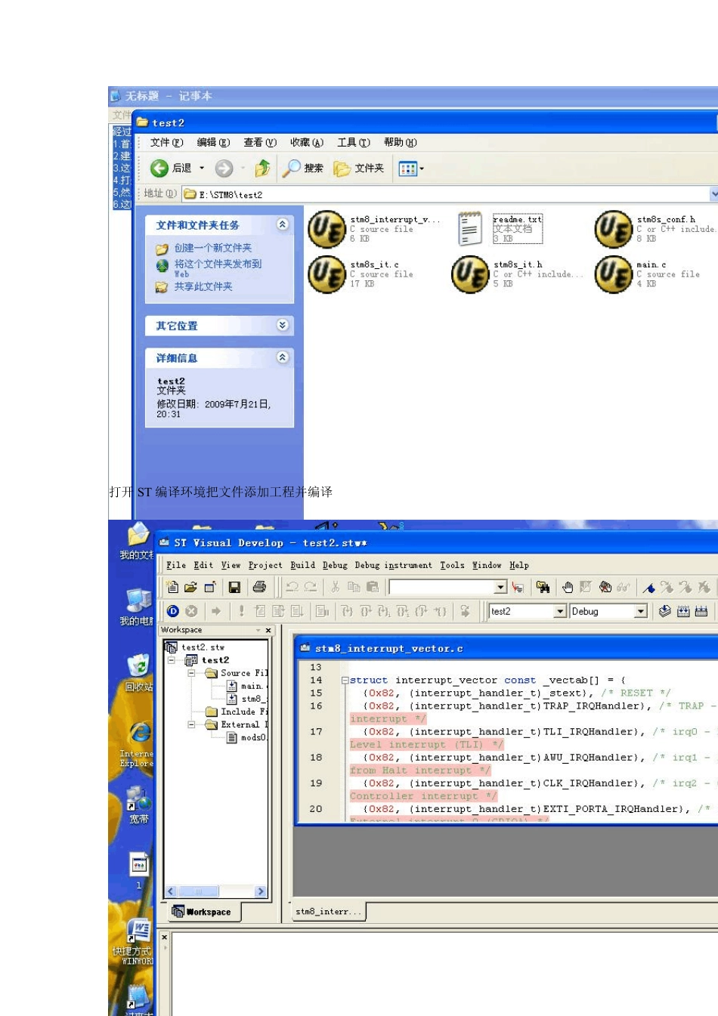Open the Debug configuration combo dropdown

point(641,611)
